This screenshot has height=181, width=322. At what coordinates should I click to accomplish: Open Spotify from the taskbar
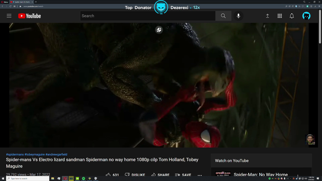click(84, 178)
